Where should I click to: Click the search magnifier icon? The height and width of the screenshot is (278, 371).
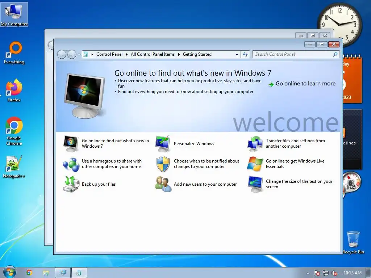pyautogui.click(x=335, y=54)
